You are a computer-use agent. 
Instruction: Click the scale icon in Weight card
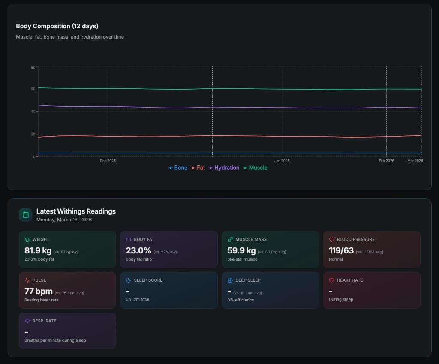click(27, 240)
